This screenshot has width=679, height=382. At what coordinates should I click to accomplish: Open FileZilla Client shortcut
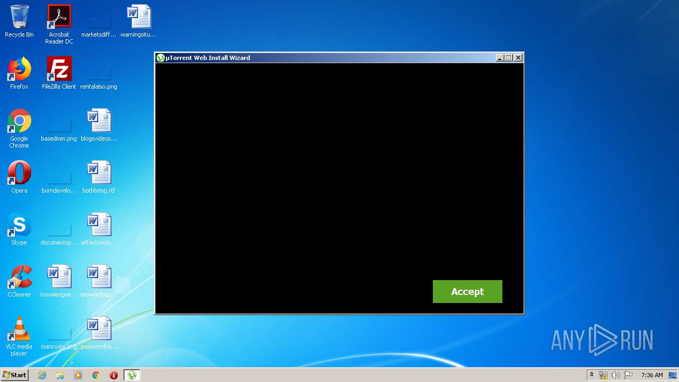[59, 73]
